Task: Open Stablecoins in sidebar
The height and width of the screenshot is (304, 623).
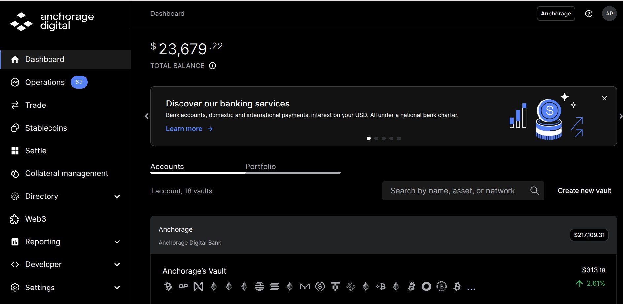Action: tap(46, 128)
